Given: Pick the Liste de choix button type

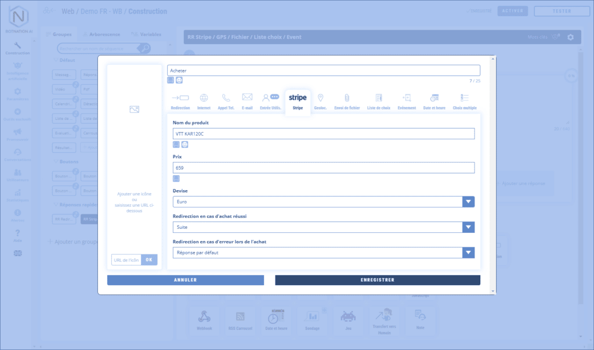Looking at the screenshot, I should [379, 101].
